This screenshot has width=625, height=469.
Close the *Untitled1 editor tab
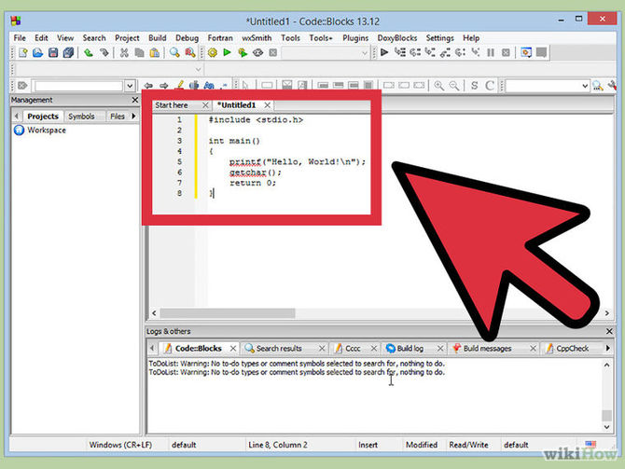tap(268, 105)
